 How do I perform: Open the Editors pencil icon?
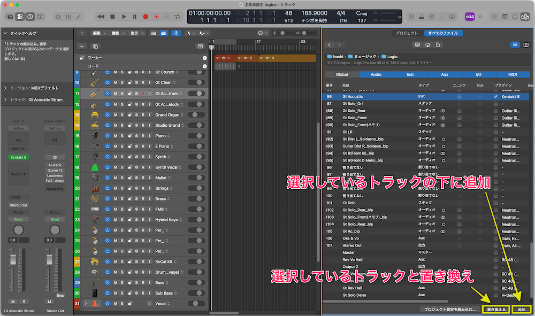click(79, 17)
